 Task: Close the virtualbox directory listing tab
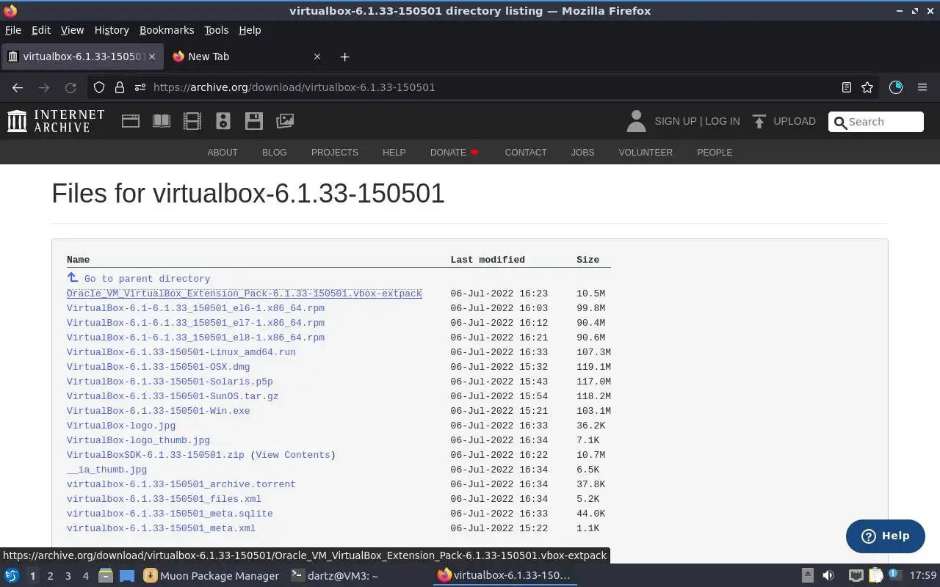coord(152,56)
